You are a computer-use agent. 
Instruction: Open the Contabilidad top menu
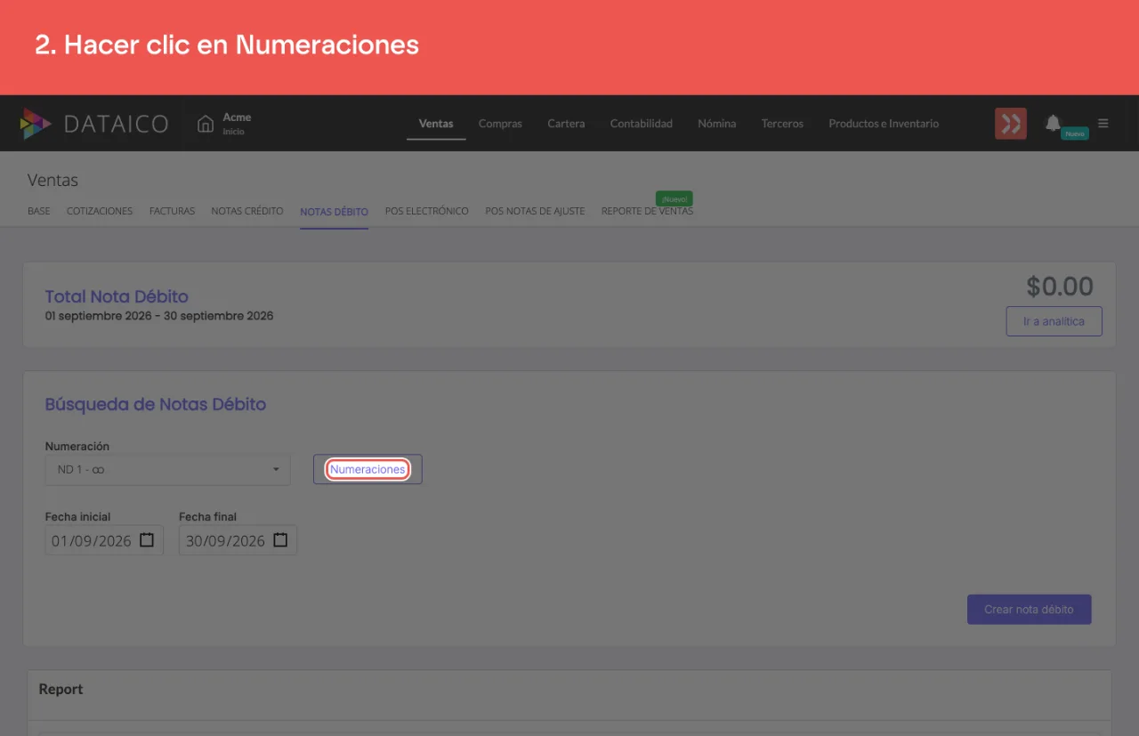pos(642,124)
